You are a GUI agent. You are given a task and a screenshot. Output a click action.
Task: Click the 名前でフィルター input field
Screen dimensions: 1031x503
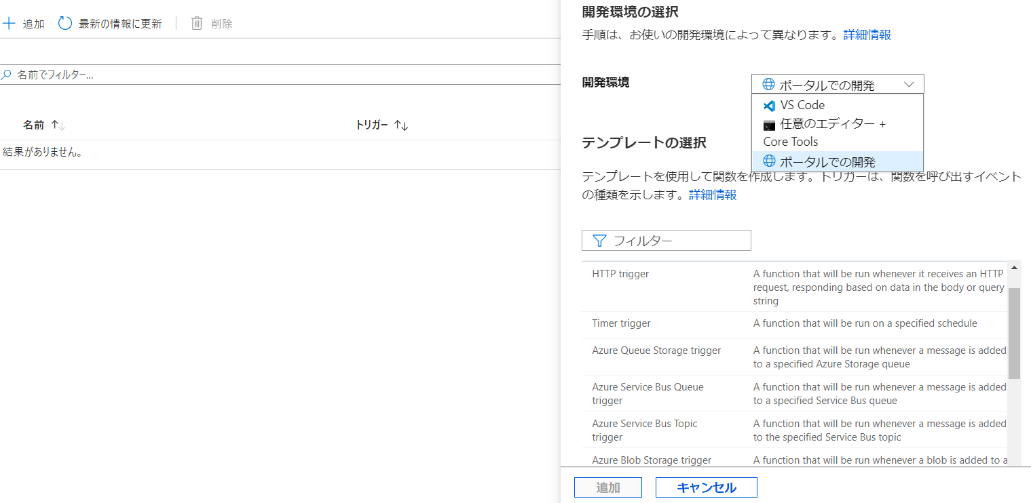tap(280, 75)
